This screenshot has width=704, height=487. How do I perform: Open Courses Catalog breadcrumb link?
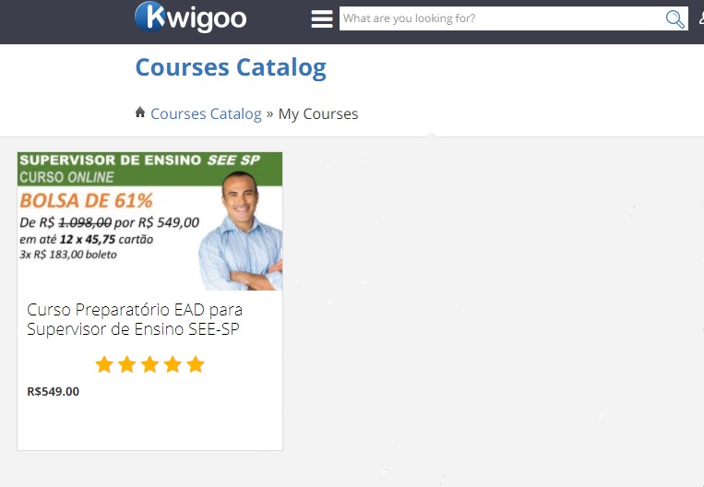coord(206,114)
